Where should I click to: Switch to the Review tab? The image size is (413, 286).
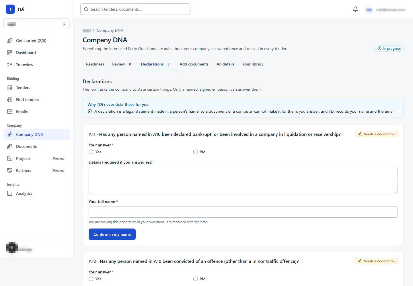pyautogui.click(x=122, y=64)
